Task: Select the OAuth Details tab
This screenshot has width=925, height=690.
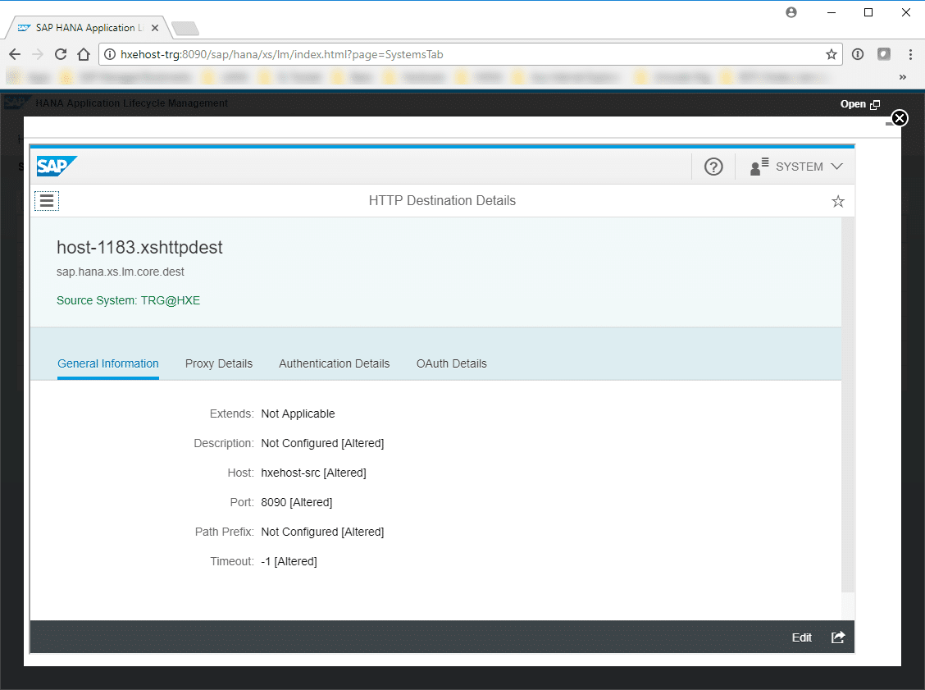Action: click(x=451, y=363)
